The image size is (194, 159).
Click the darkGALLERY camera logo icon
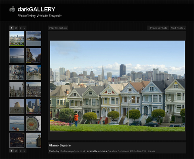click(x=12, y=9)
